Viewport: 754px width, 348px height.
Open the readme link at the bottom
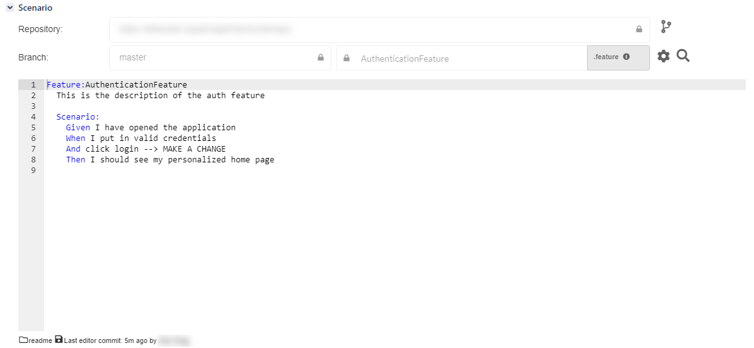tap(40, 340)
